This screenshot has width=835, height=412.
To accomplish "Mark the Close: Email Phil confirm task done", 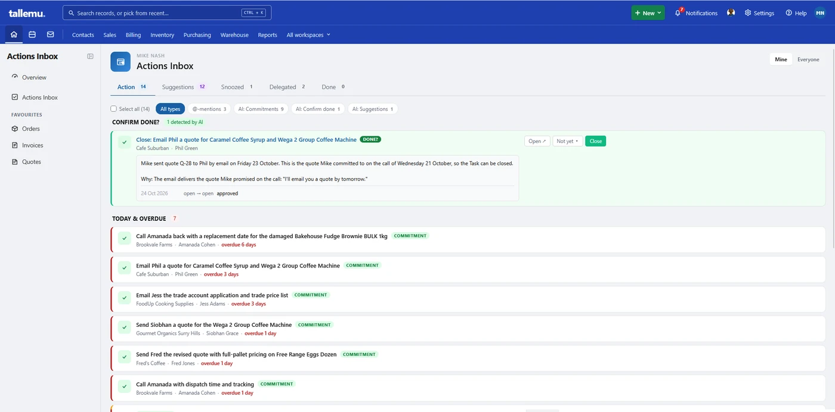I will coord(124,142).
